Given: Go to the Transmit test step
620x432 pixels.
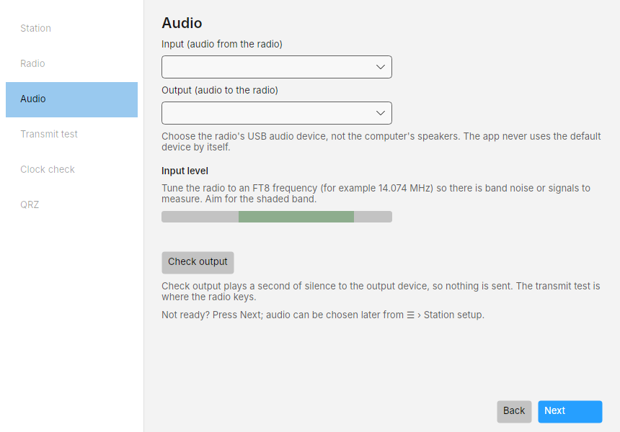Looking at the screenshot, I should click(71, 135).
